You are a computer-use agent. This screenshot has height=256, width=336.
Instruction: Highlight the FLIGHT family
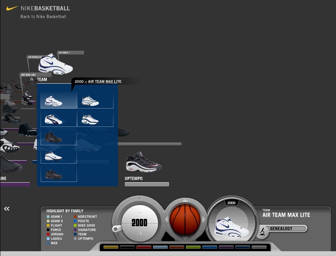55,225
